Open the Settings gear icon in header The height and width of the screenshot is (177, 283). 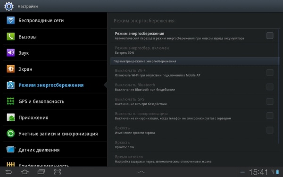coord(9,6)
